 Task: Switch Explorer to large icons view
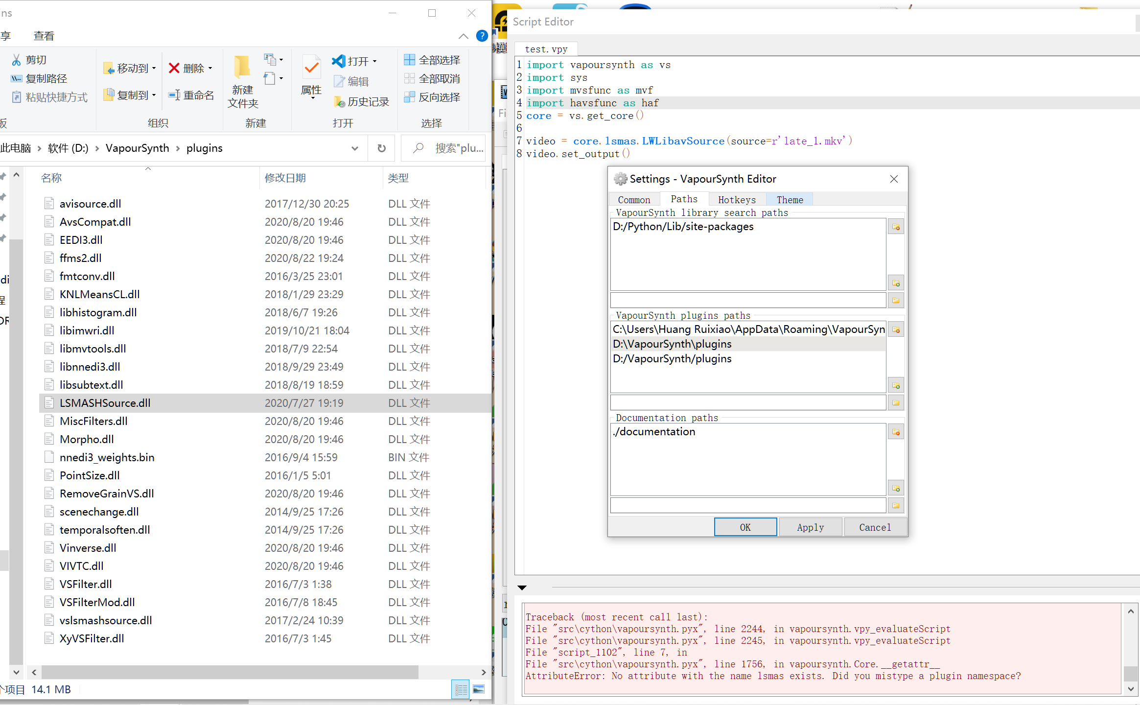click(x=479, y=689)
